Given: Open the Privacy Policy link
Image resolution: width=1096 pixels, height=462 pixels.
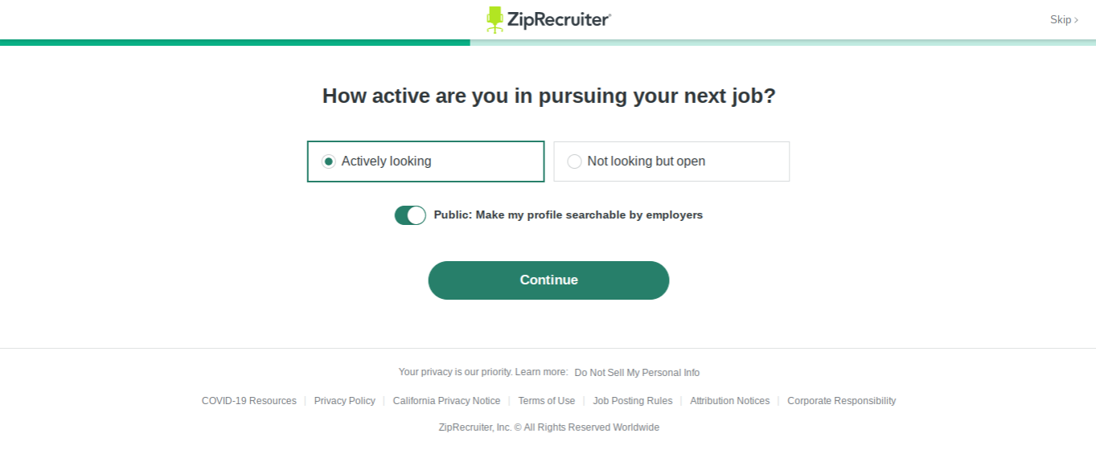Looking at the screenshot, I should point(345,401).
